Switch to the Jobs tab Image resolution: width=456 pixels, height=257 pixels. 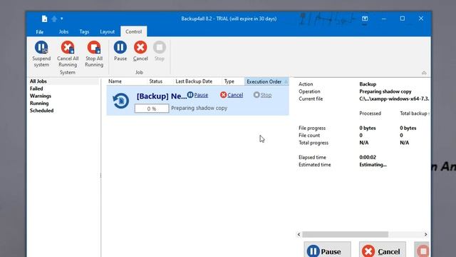63,31
